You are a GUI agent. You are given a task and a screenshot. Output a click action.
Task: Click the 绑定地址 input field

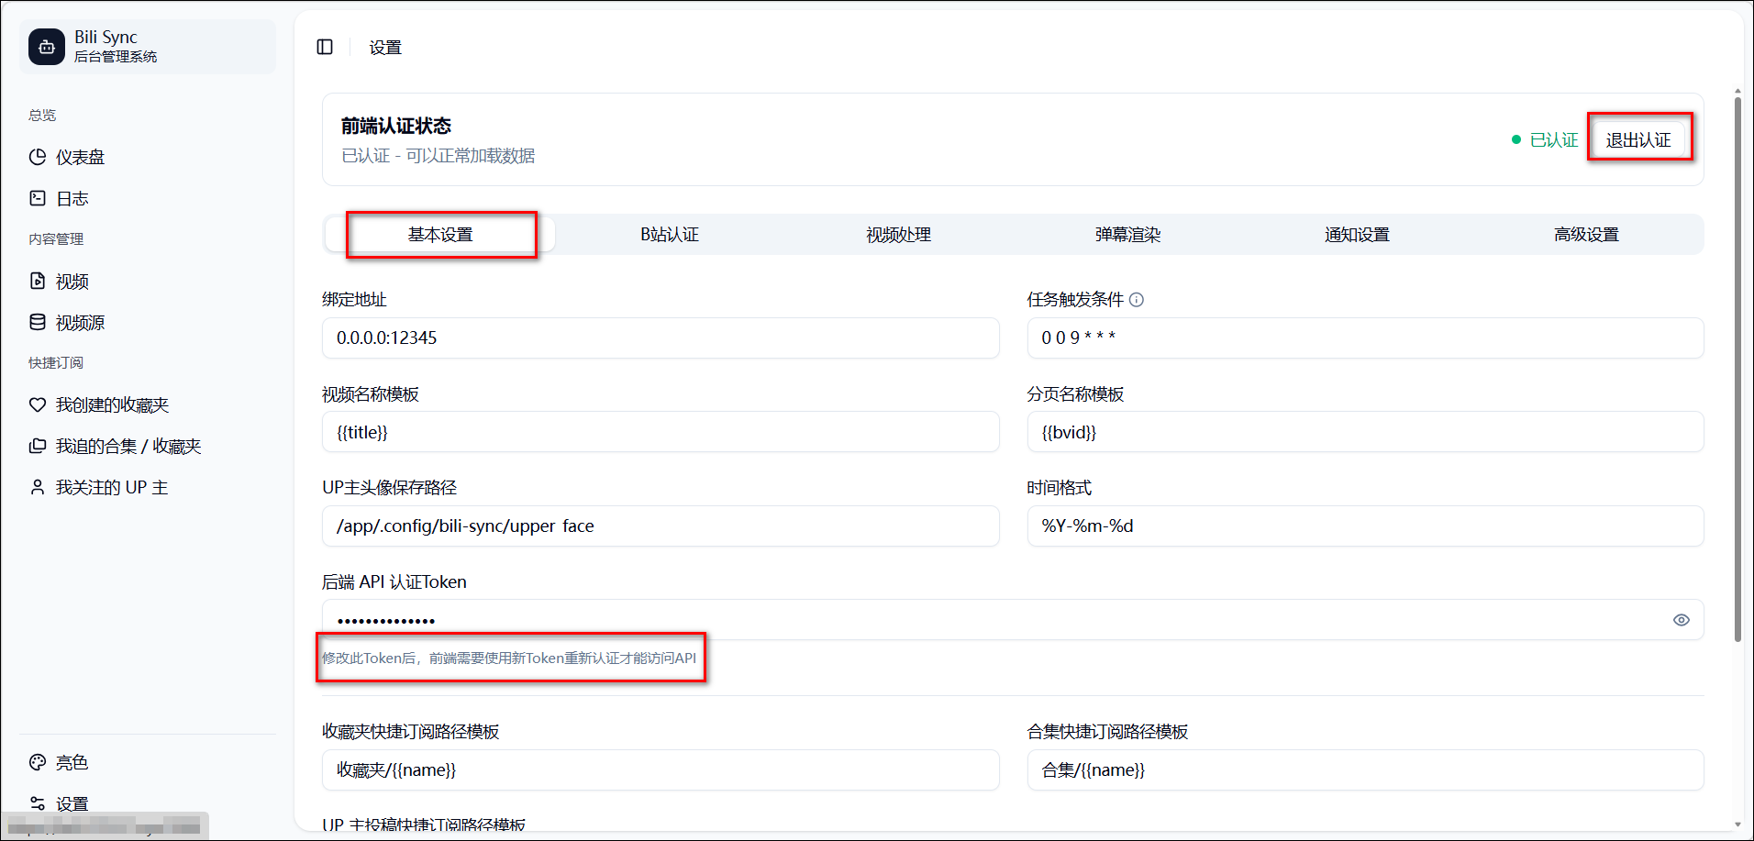(x=661, y=338)
